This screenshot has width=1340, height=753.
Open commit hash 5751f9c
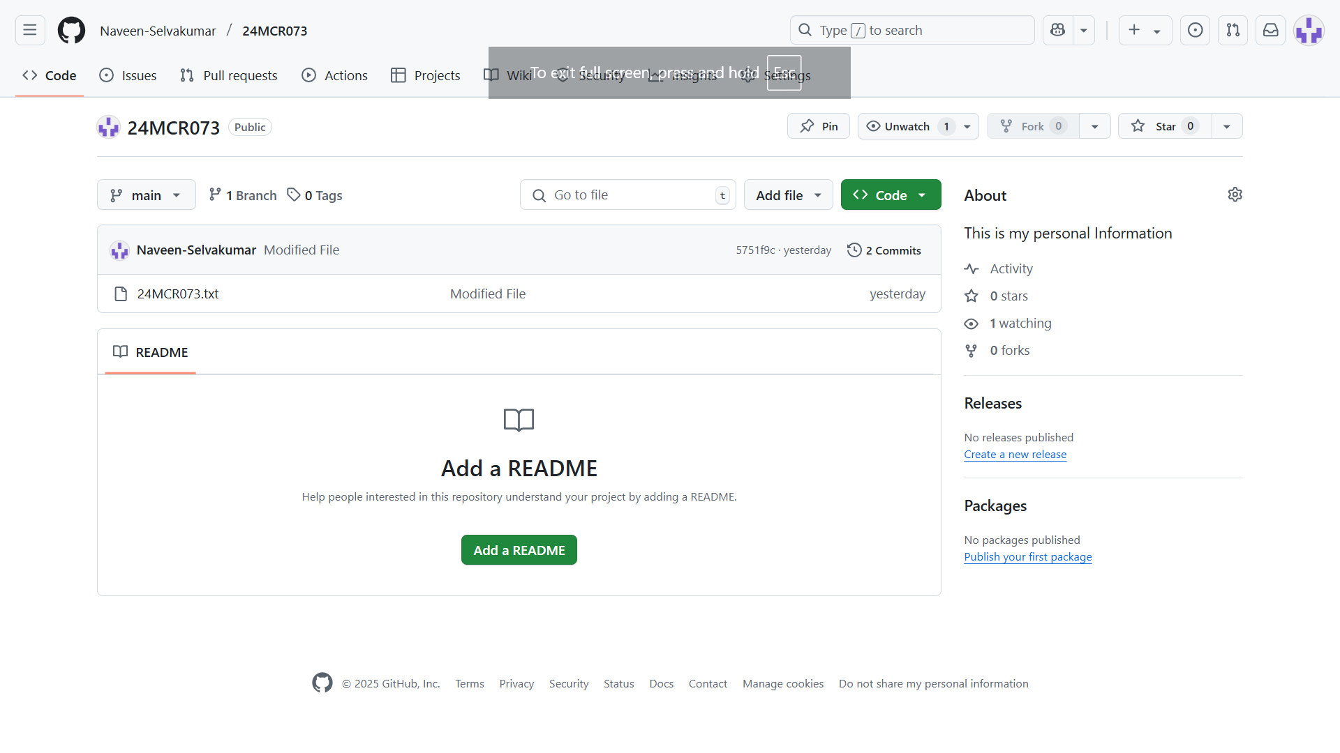756,250
